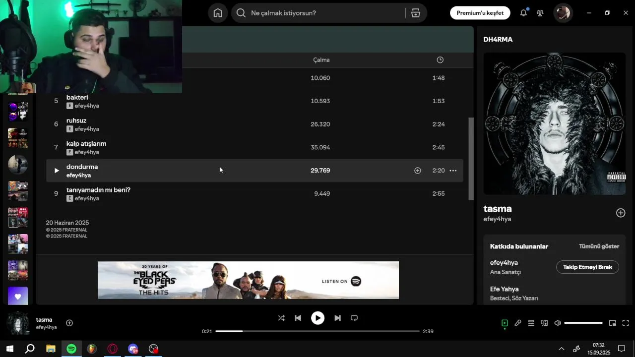The height and width of the screenshot is (357, 635).
Task: Open the profile avatar menu
Action: click(x=563, y=13)
